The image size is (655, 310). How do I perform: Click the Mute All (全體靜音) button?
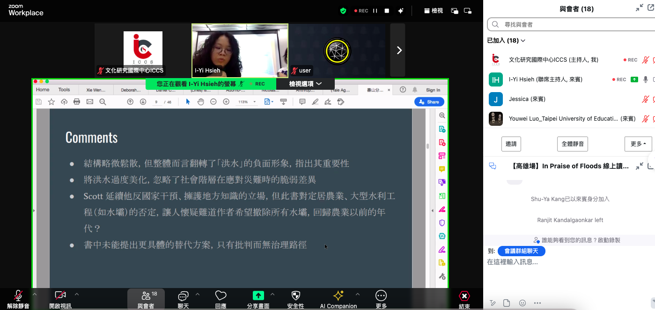[572, 144]
